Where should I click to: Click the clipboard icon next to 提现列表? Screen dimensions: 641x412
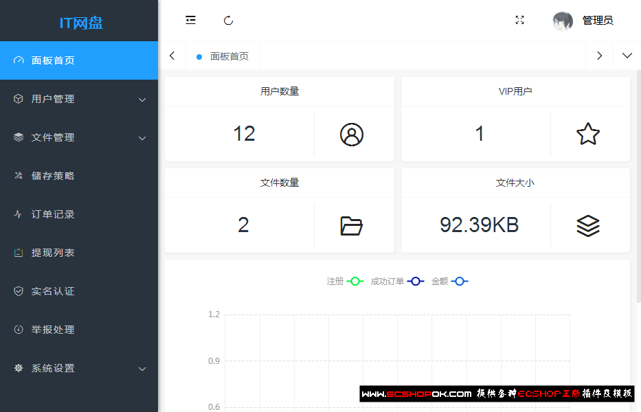click(19, 253)
